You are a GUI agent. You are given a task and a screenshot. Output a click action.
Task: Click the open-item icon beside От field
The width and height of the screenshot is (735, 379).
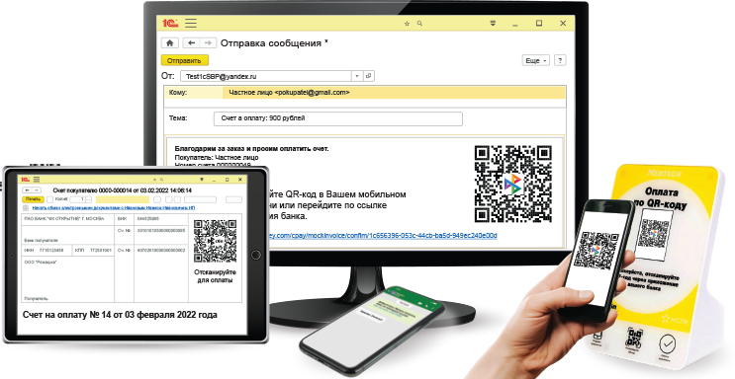pyautogui.click(x=368, y=76)
